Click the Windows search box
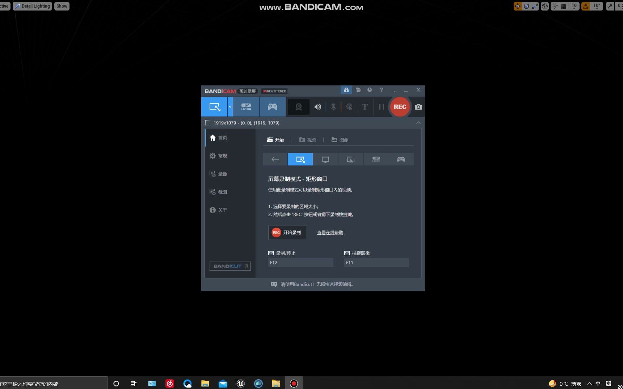Viewport: 623px width, 389px height. [x=53, y=384]
